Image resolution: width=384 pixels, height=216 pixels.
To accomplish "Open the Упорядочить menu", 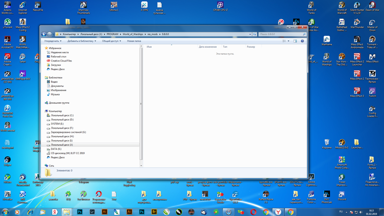I will (x=53, y=41).
